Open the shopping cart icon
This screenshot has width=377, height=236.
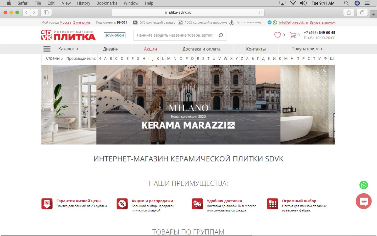click(293, 35)
